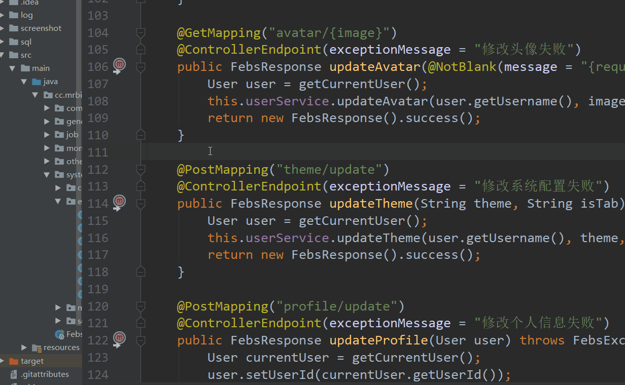Toggle fold marker on line 104
The height and width of the screenshot is (385, 625).
(141, 33)
